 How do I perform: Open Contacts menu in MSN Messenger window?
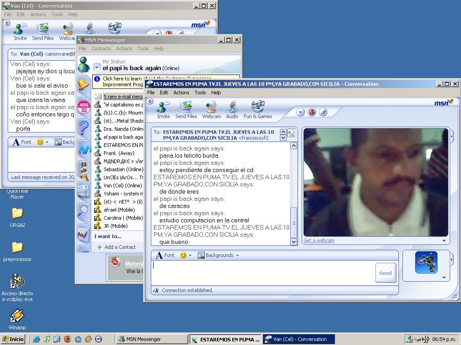101,49
